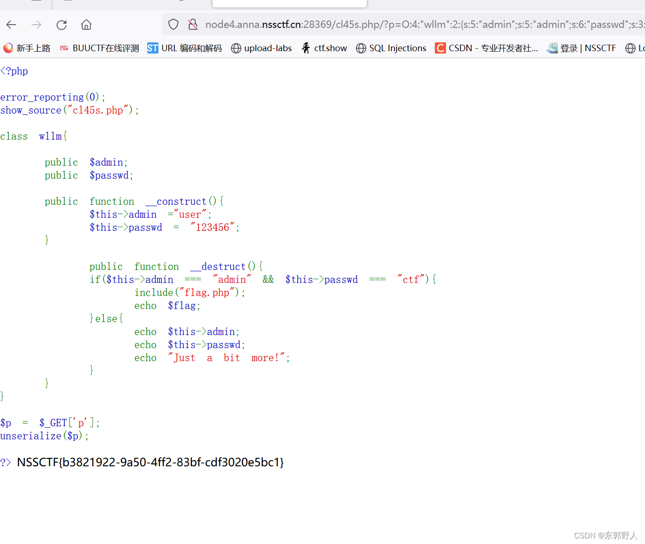Click the blocked-permission icon in the address bar
Viewport: 645px width, 544px height.
(193, 24)
